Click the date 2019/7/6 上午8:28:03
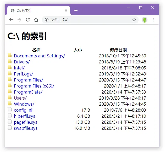This screenshot has height=152, width=165. 125,110
